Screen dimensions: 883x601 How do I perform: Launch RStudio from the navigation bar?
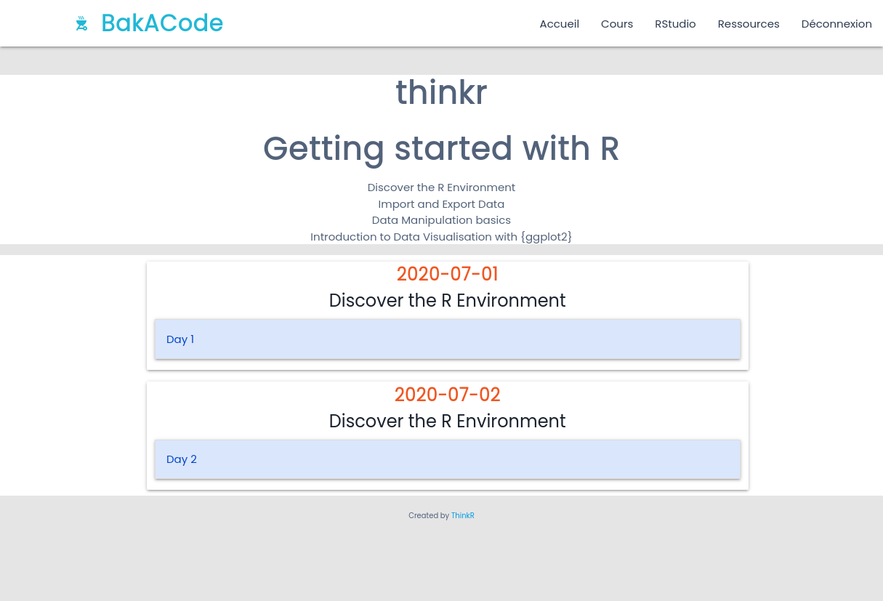675,24
